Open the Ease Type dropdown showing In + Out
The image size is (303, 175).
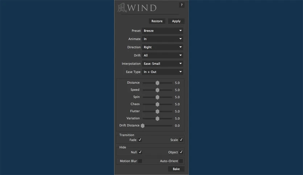tap(162, 72)
